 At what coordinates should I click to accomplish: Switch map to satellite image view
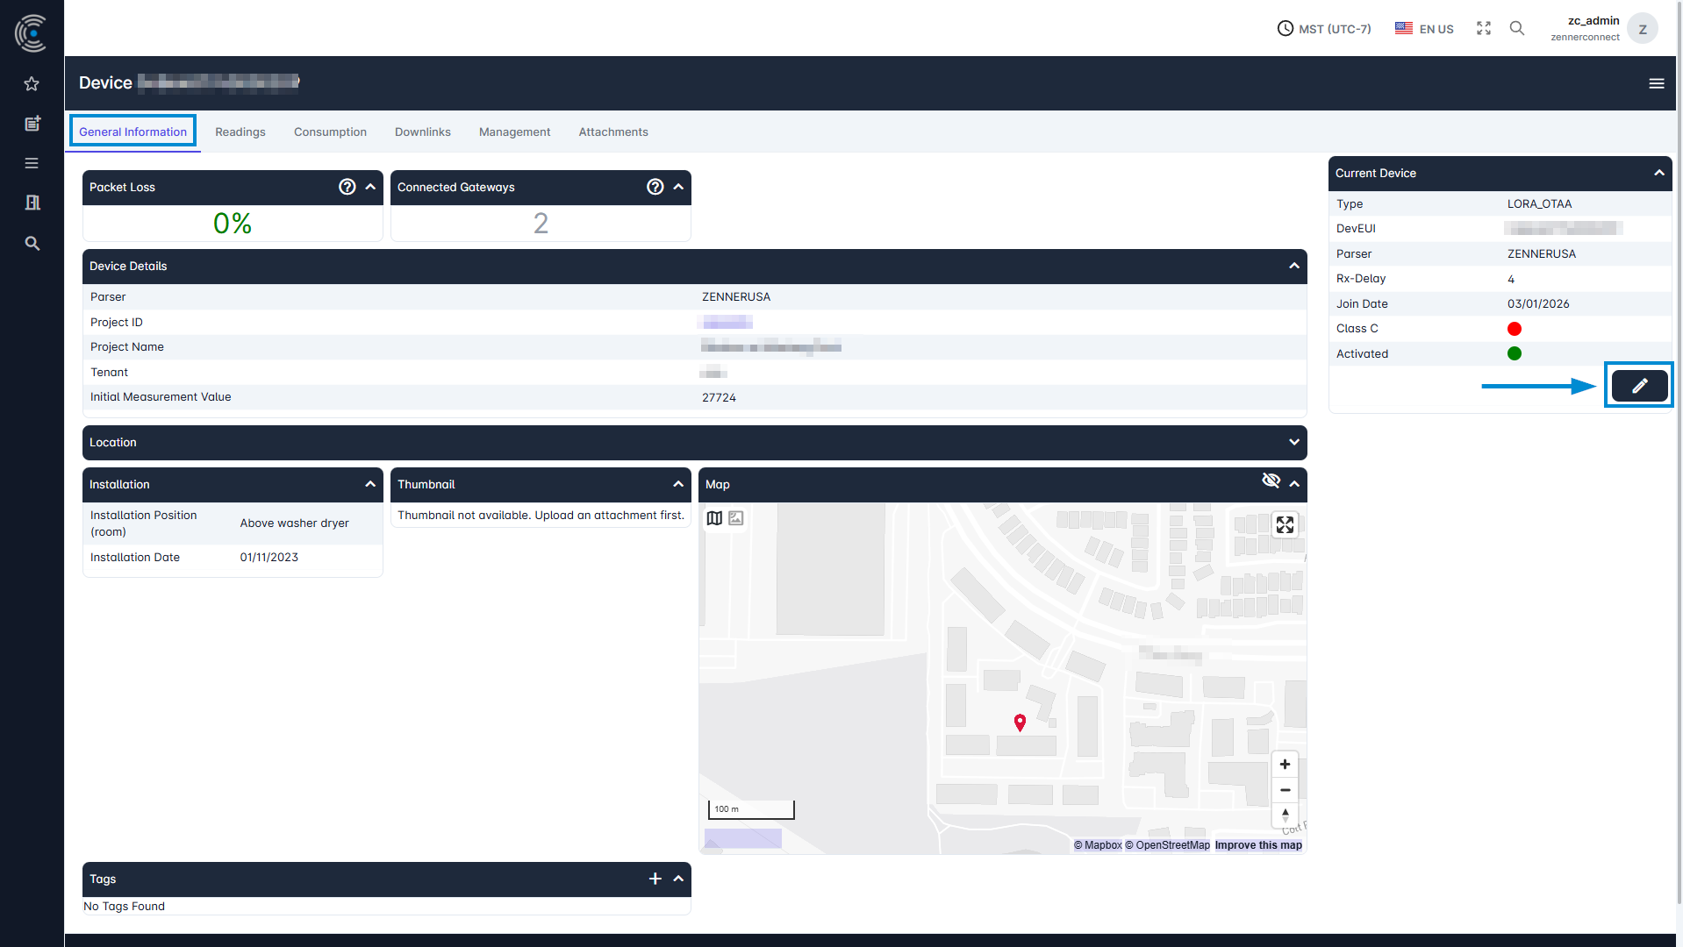(736, 518)
